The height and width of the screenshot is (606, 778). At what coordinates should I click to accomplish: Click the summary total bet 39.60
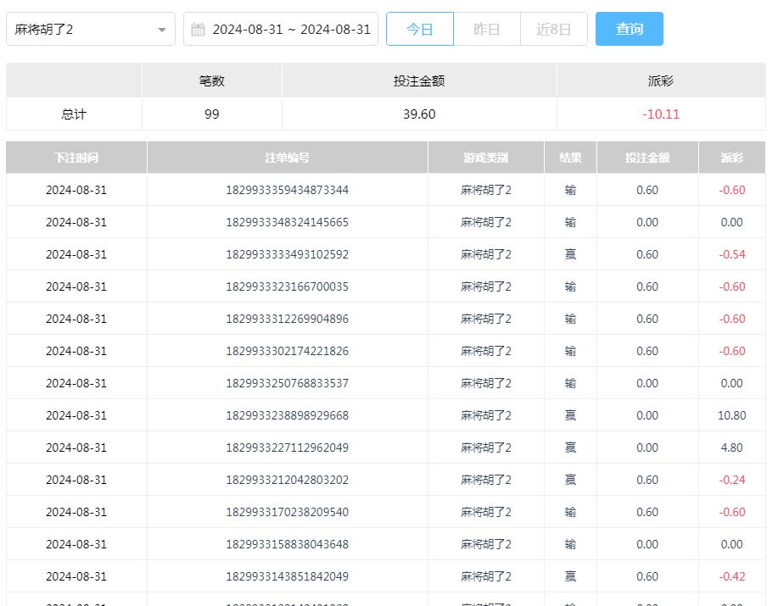(419, 114)
